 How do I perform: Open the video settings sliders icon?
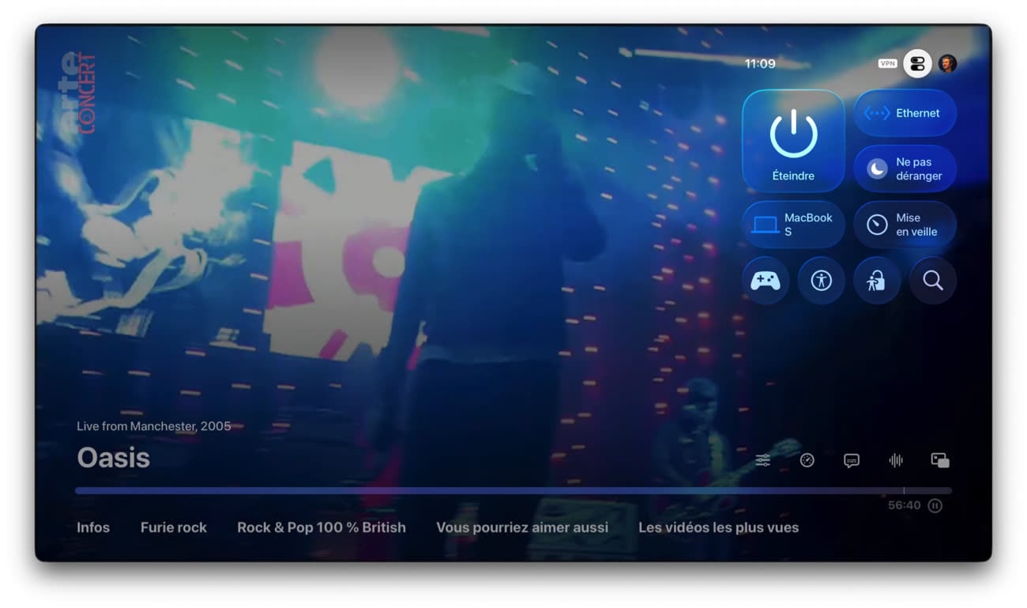[762, 460]
